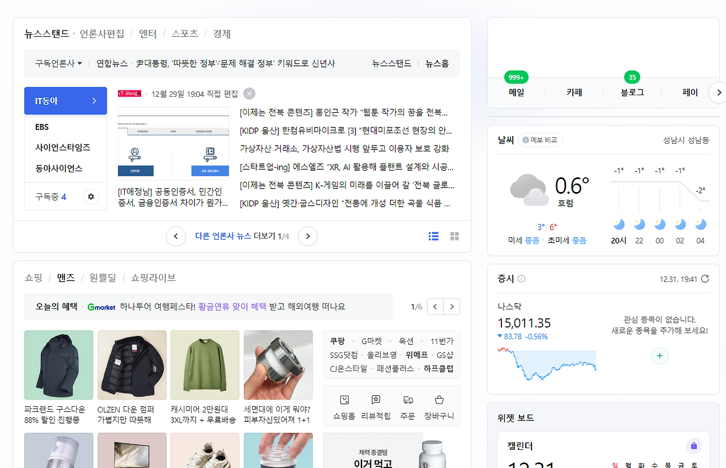Read the 가상자산 거래소 이용자 보호 headline
Screen dimensions: 726x468
tap(344, 148)
